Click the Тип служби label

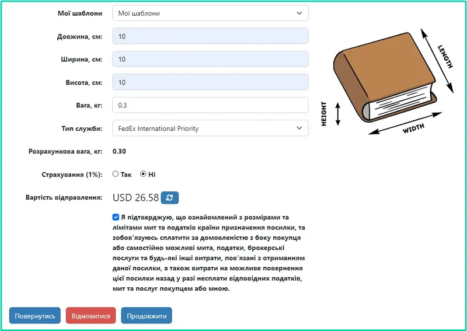(x=82, y=128)
